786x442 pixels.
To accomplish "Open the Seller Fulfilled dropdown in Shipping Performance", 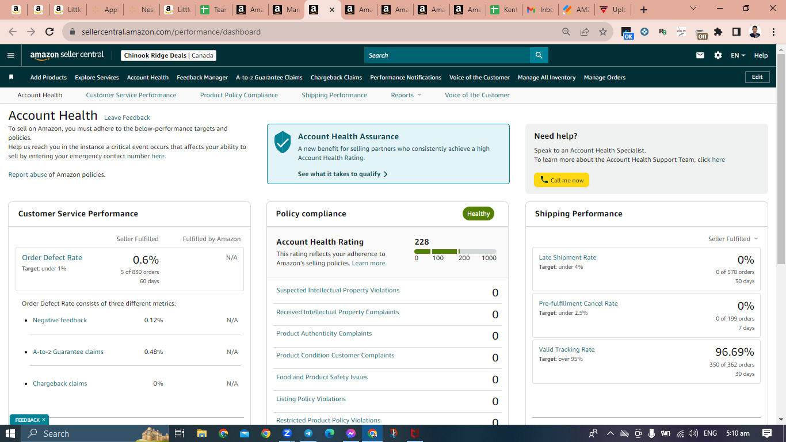I will tap(733, 239).
